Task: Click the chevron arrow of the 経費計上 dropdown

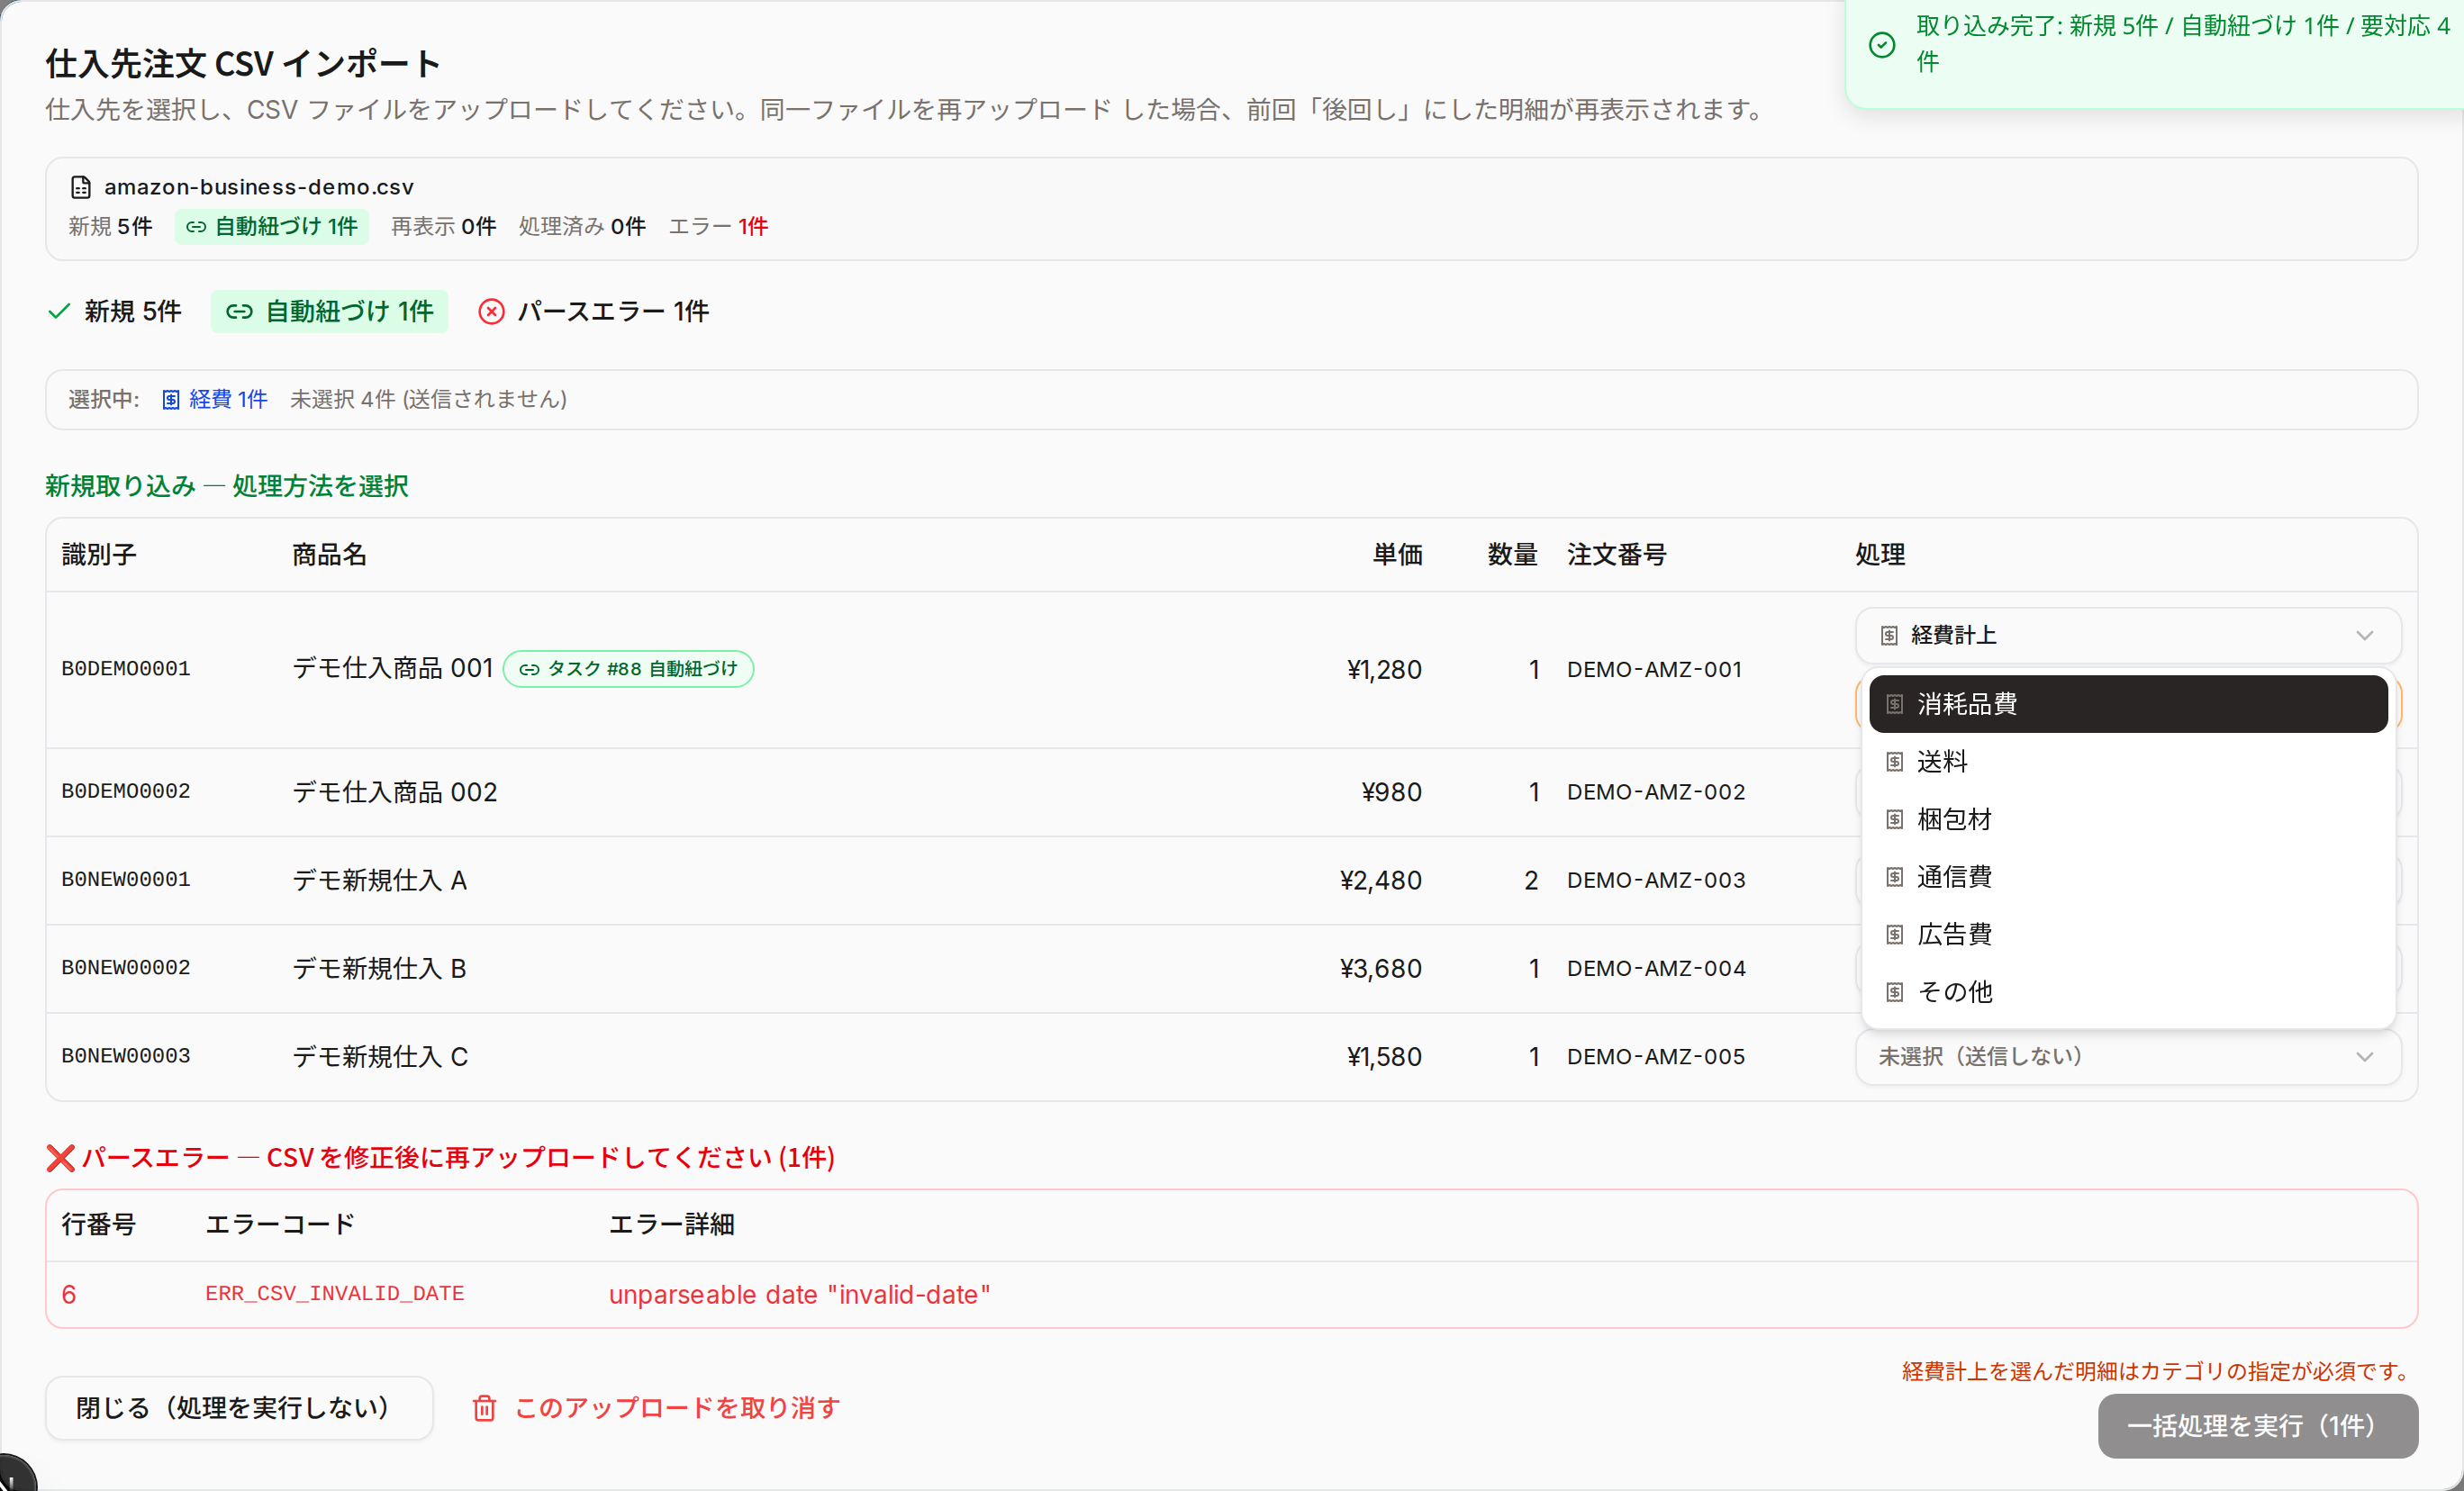Action: point(2364,635)
